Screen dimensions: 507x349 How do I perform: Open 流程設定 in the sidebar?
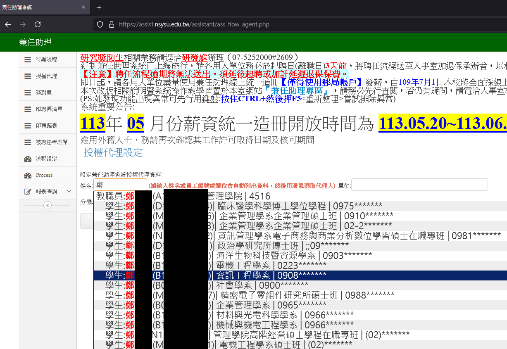(48, 159)
